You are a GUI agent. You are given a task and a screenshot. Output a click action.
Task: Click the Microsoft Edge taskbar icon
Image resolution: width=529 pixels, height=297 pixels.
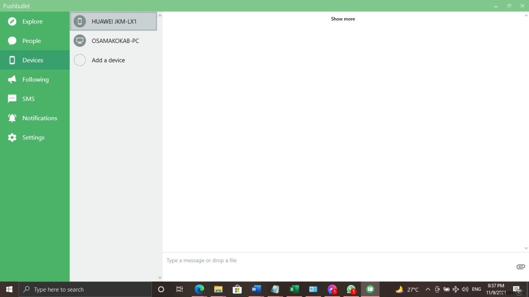199,289
